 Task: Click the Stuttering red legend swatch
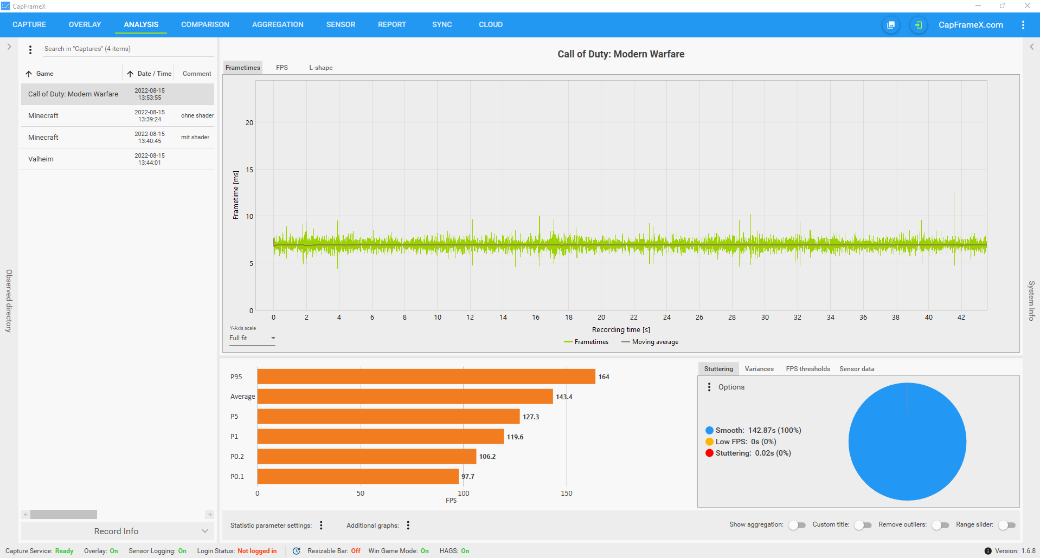(709, 453)
